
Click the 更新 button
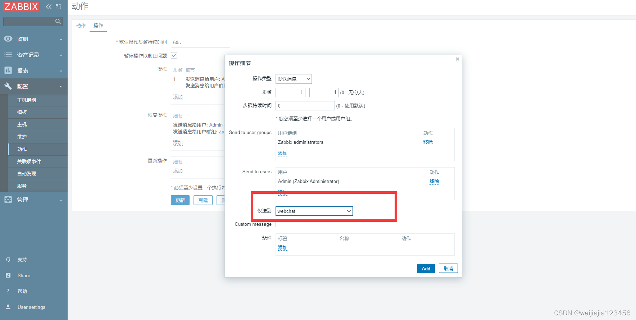point(180,200)
